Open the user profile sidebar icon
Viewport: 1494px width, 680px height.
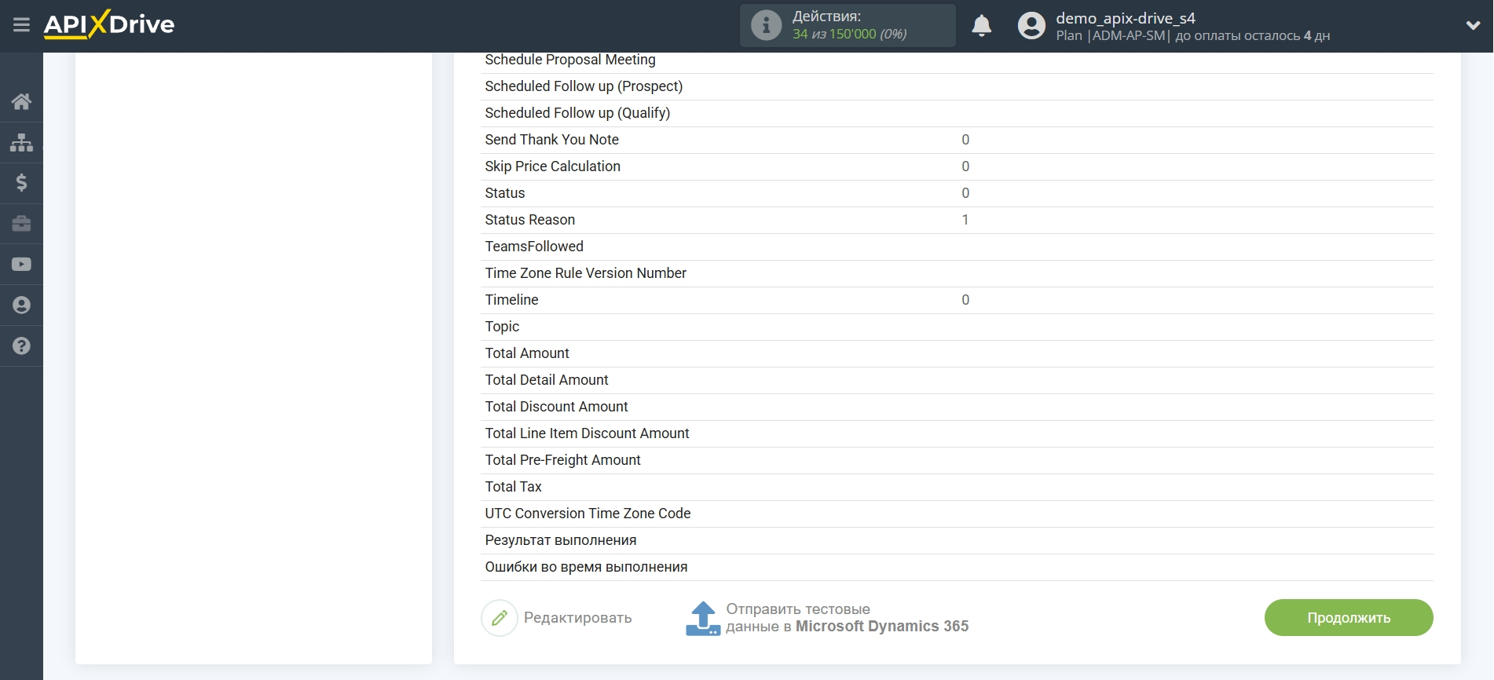click(x=21, y=305)
